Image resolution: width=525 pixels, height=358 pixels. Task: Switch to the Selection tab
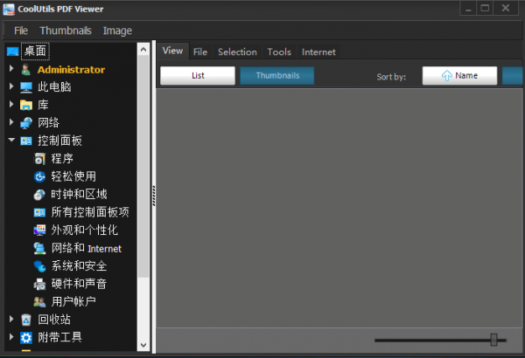[237, 52]
